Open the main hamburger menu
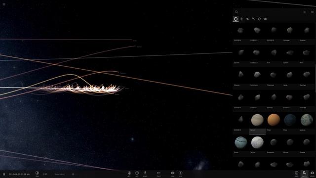The image size is (316, 178). [4, 4]
